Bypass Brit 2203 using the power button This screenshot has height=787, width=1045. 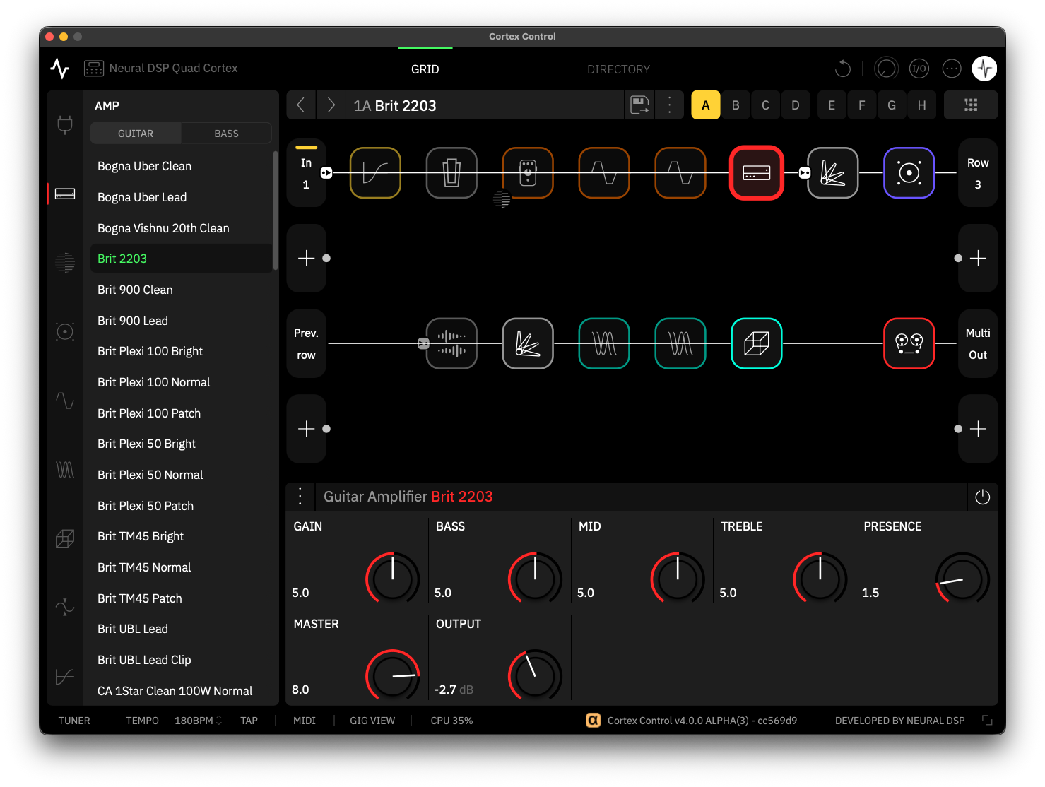click(982, 497)
